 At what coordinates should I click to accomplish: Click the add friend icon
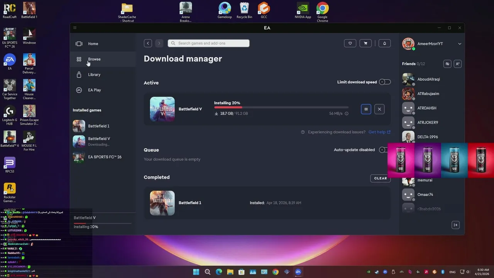457,64
